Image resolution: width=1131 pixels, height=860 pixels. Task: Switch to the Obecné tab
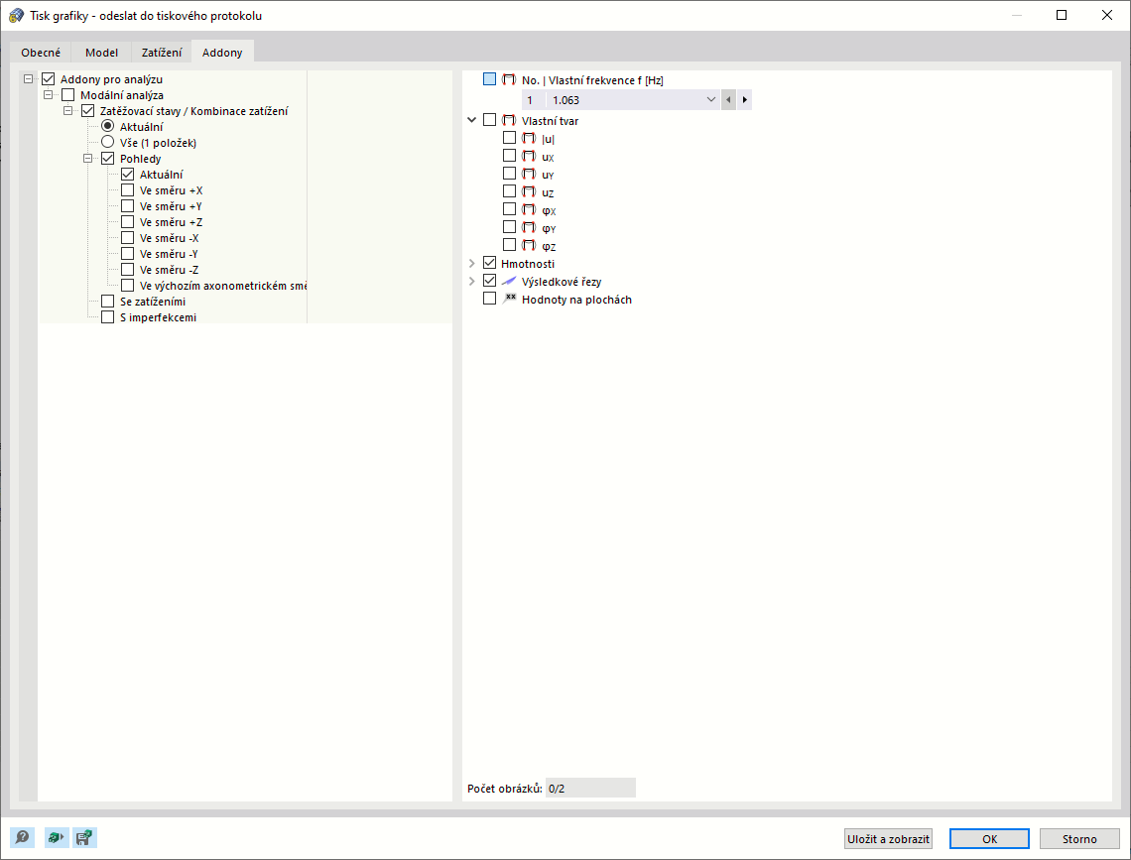click(41, 52)
